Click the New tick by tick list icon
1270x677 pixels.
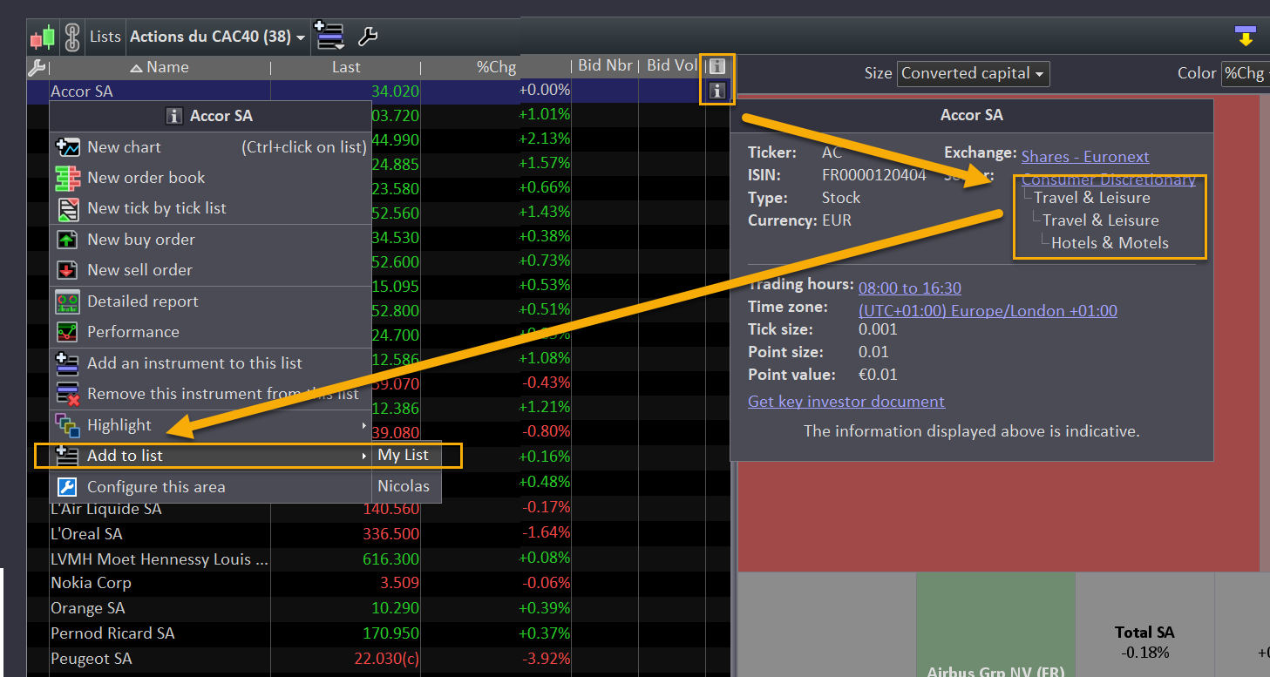[68, 208]
